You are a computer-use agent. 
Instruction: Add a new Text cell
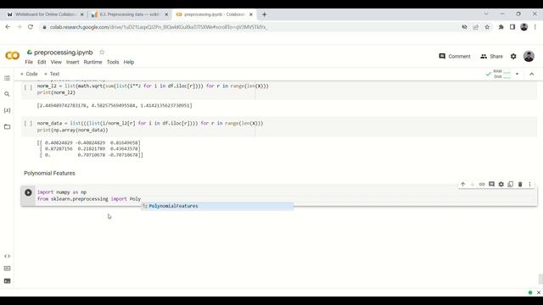pos(52,74)
